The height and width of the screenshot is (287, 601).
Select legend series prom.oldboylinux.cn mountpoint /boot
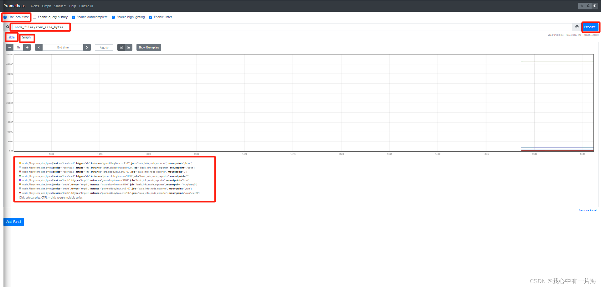[x=108, y=168]
